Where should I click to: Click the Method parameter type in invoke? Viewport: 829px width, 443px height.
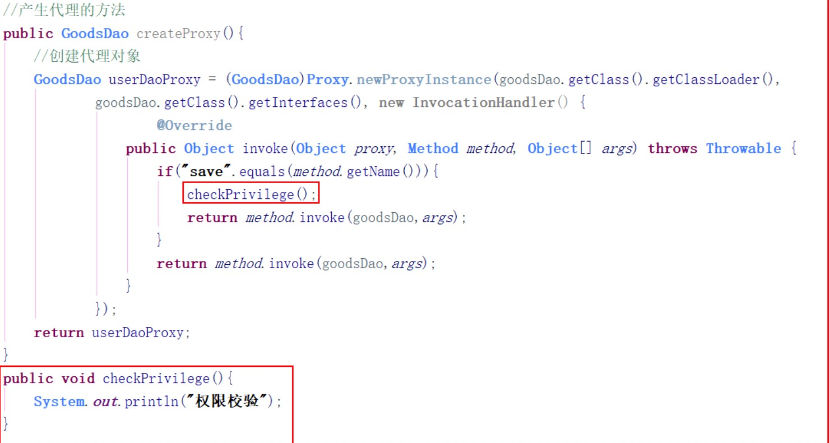click(433, 148)
